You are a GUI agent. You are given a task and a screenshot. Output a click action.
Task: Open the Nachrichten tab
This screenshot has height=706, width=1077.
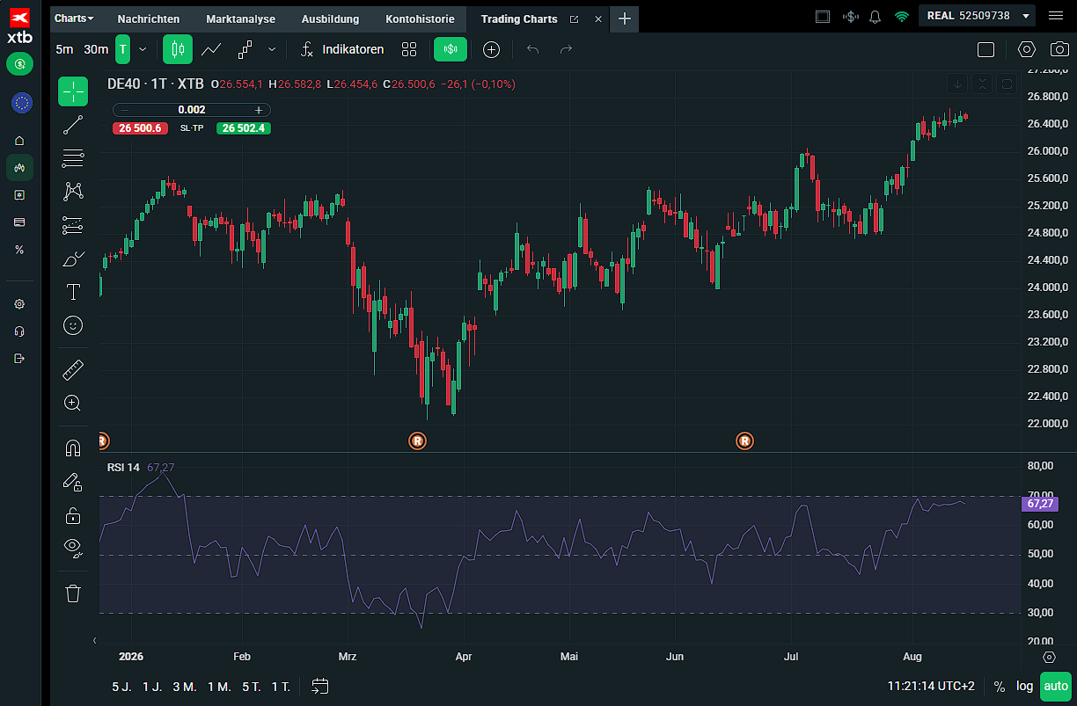pyautogui.click(x=149, y=18)
